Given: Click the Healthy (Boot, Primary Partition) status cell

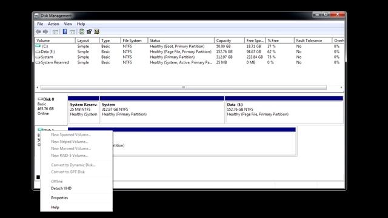Looking at the screenshot, I should (177, 47).
